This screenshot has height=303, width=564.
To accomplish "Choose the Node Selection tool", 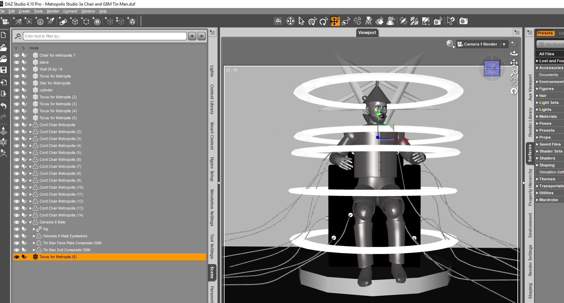I will [x=301, y=21].
